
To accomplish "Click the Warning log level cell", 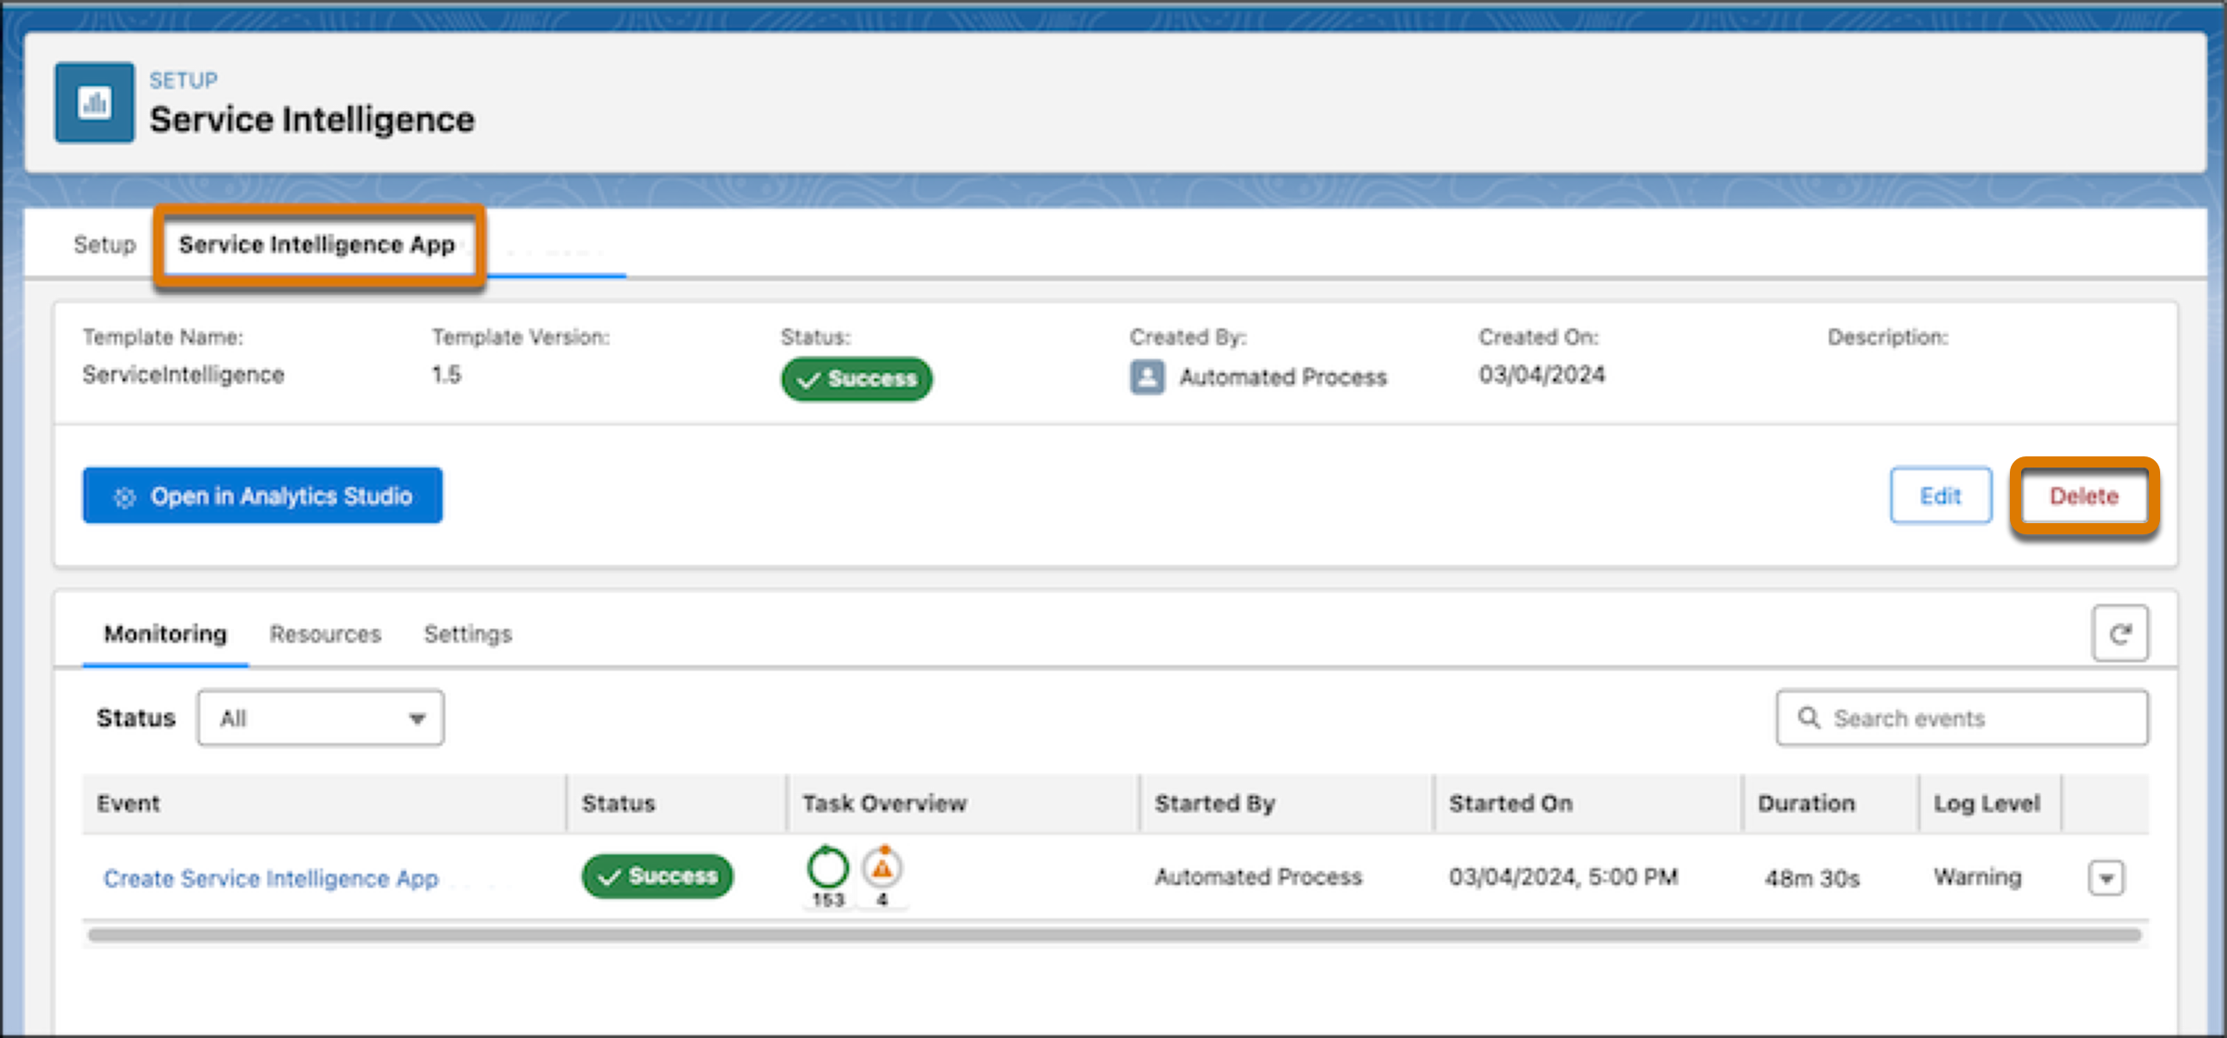I will 1977,877.
